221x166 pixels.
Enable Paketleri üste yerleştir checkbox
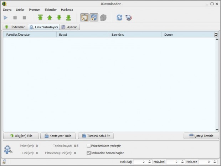click(88, 146)
